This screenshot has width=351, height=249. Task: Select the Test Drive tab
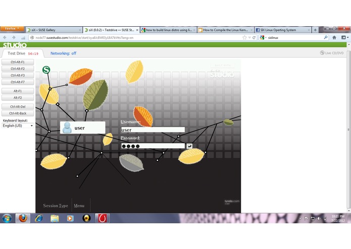click(22, 53)
